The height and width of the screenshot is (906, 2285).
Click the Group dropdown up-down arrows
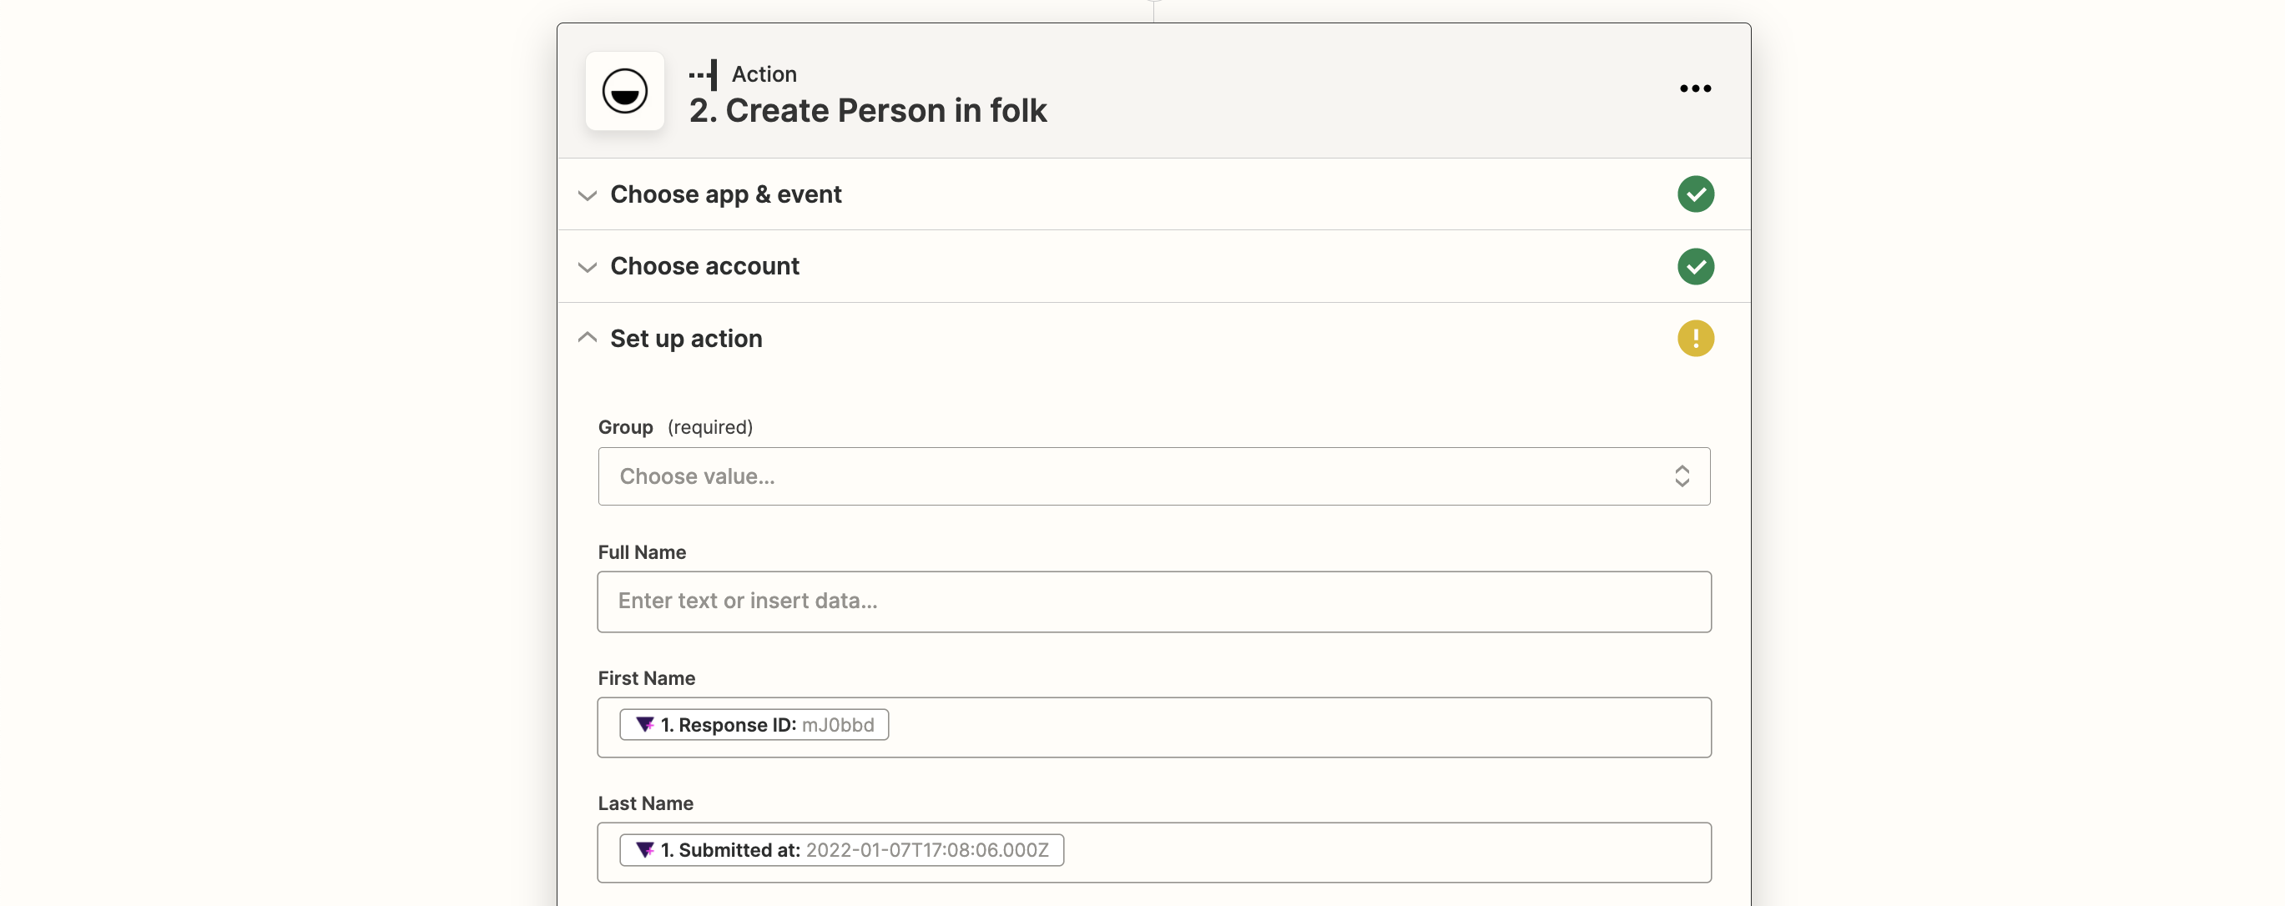[1682, 477]
